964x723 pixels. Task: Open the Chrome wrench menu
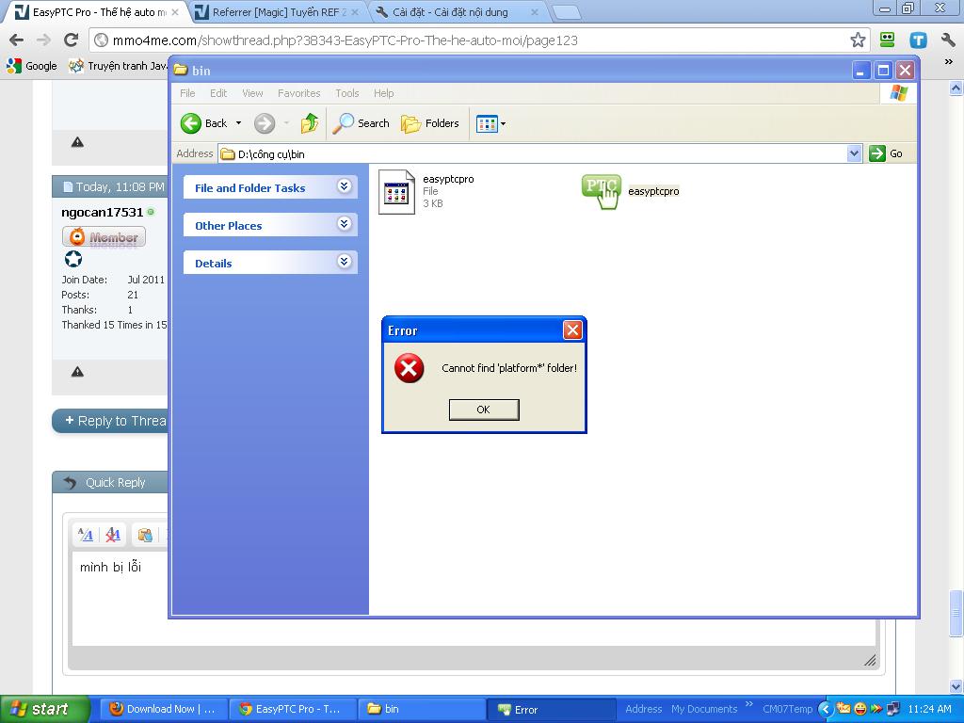tap(947, 40)
